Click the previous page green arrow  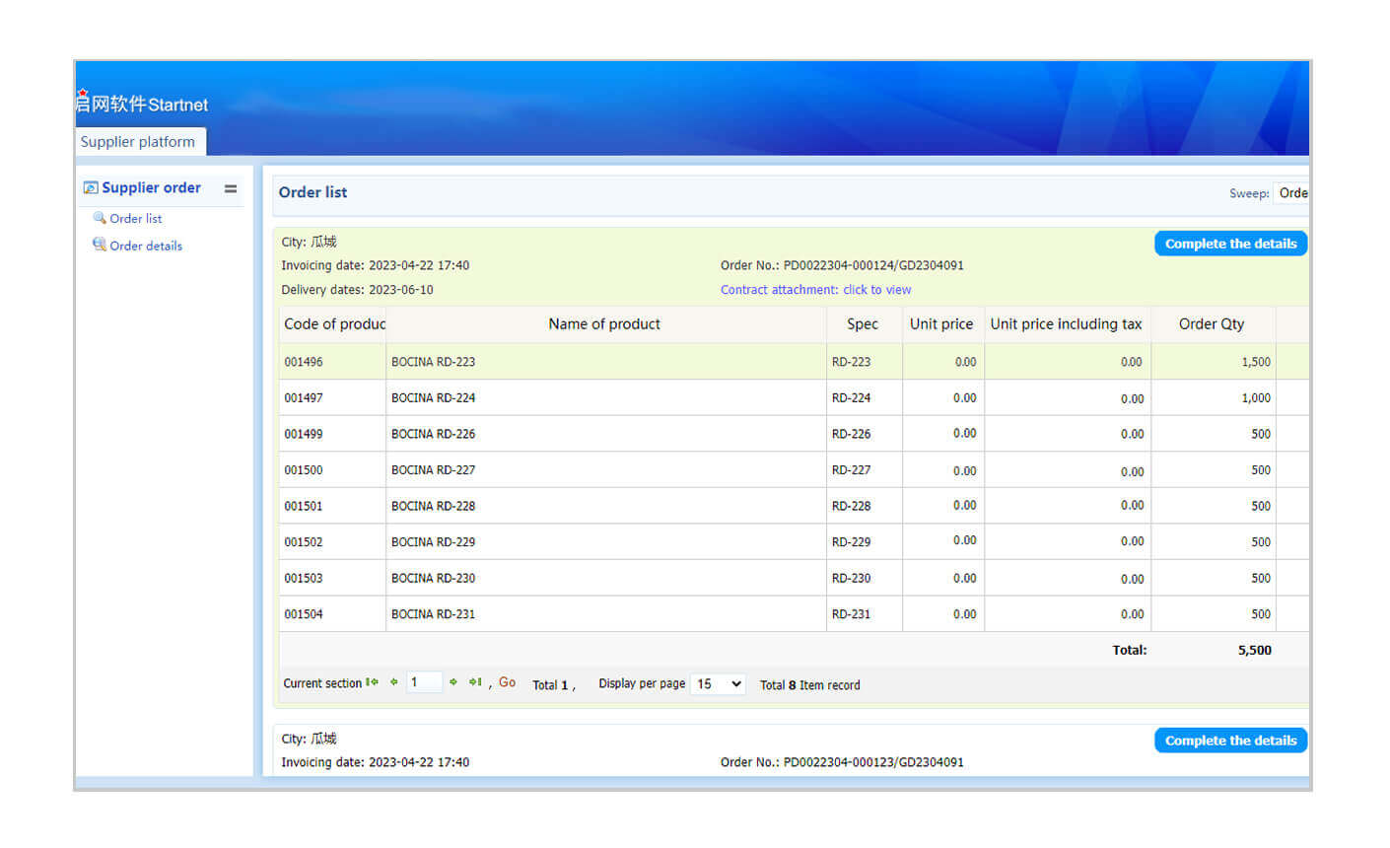394,682
